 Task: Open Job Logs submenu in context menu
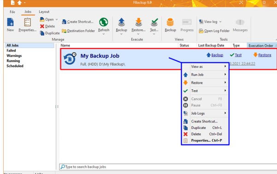[x=205, y=113]
